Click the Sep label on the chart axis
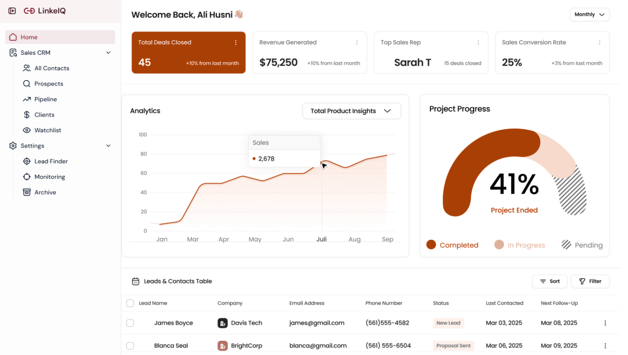 [387, 239]
